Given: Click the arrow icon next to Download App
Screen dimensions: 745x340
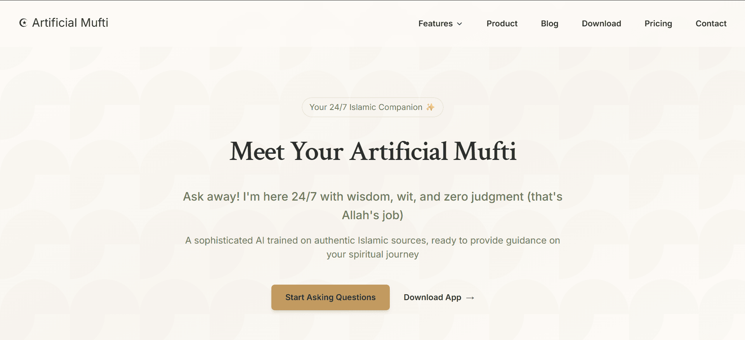Looking at the screenshot, I should click(x=470, y=298).
